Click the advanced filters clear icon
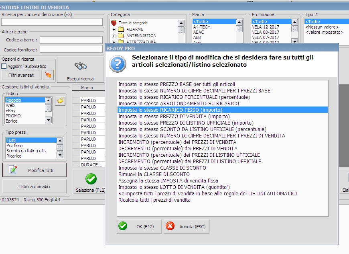The width and height of the screenshot is (349, 254). (x=48, y=75)
